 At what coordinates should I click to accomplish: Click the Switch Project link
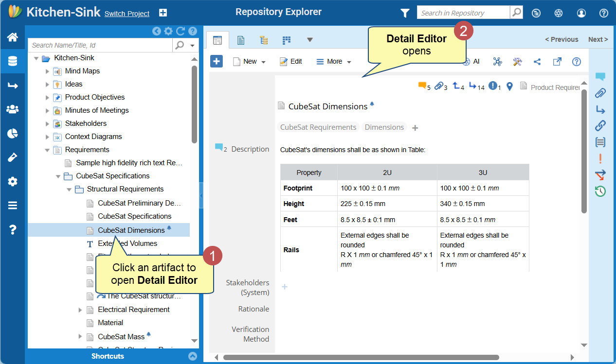coord(127,14)
